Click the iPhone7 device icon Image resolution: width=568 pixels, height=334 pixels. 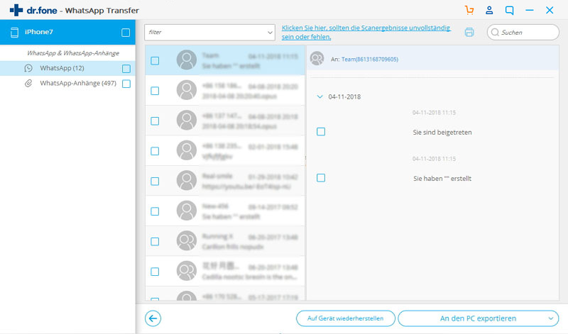(14, 33)
